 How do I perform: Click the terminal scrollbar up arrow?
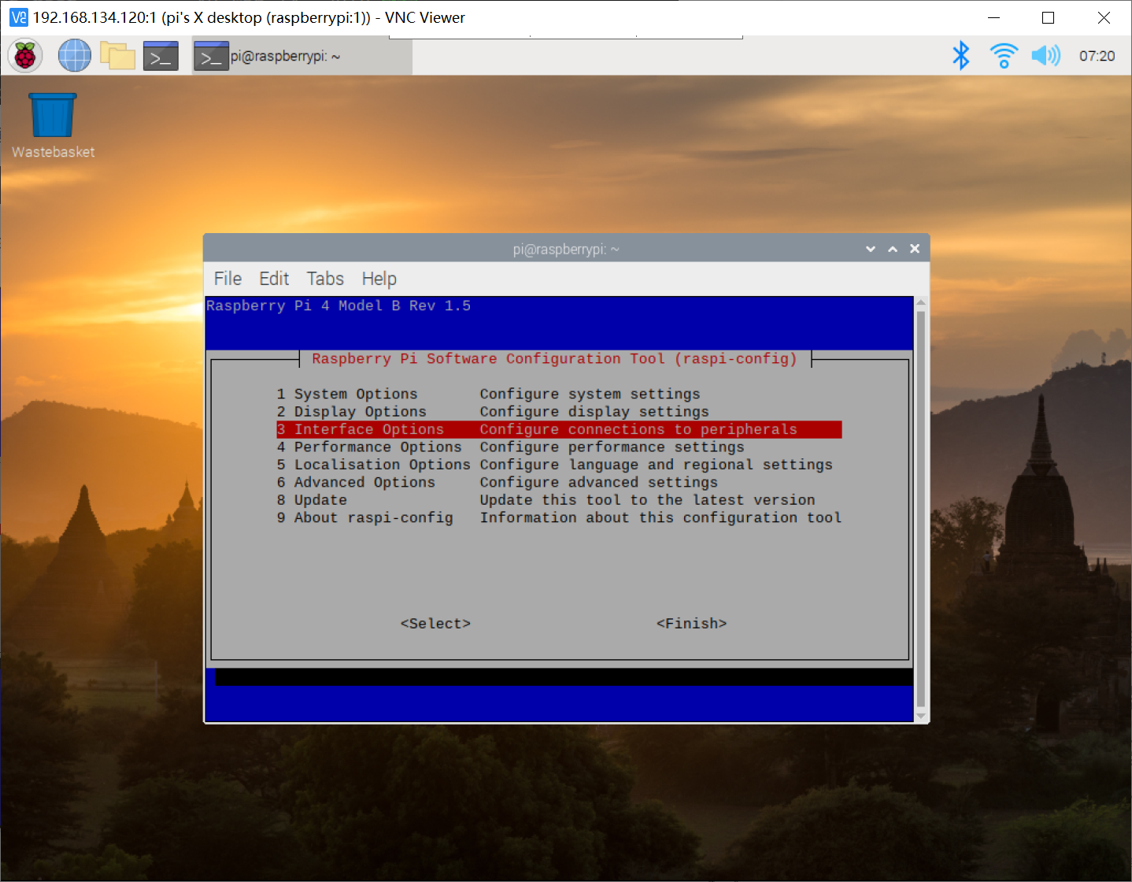pos(921,302)
